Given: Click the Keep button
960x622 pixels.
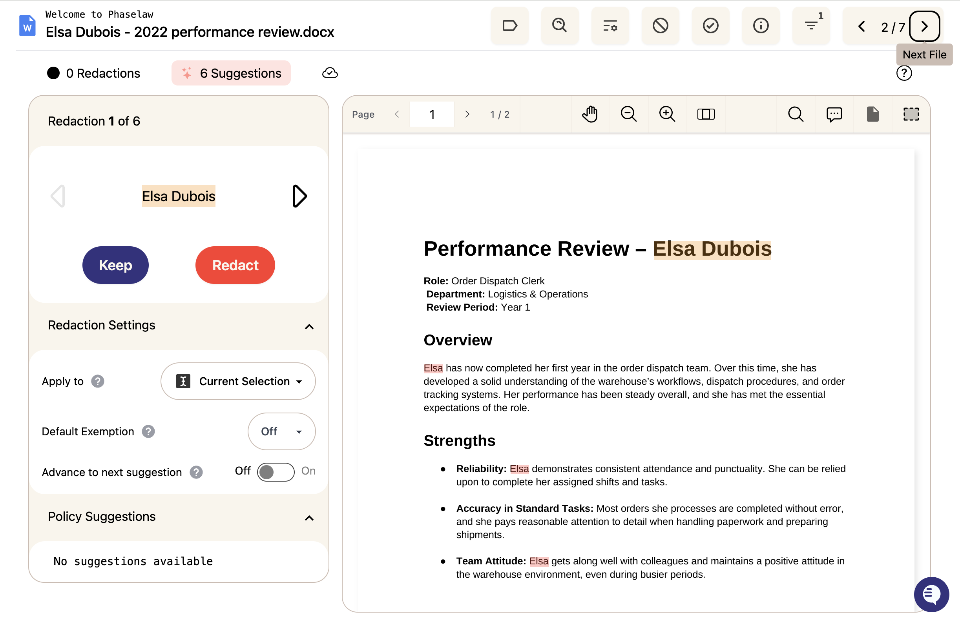Looking at the screenshot, I should pos(116,265).
